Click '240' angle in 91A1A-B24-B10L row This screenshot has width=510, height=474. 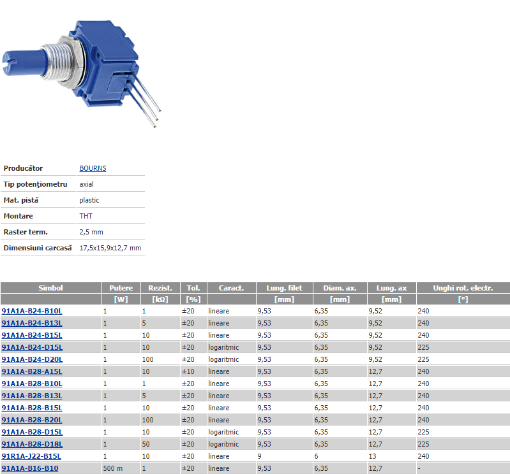(423, 311)
